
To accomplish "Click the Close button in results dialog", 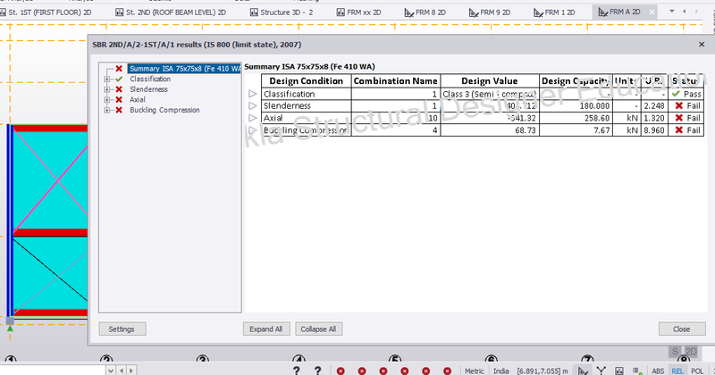I will (x=682, y=329).
